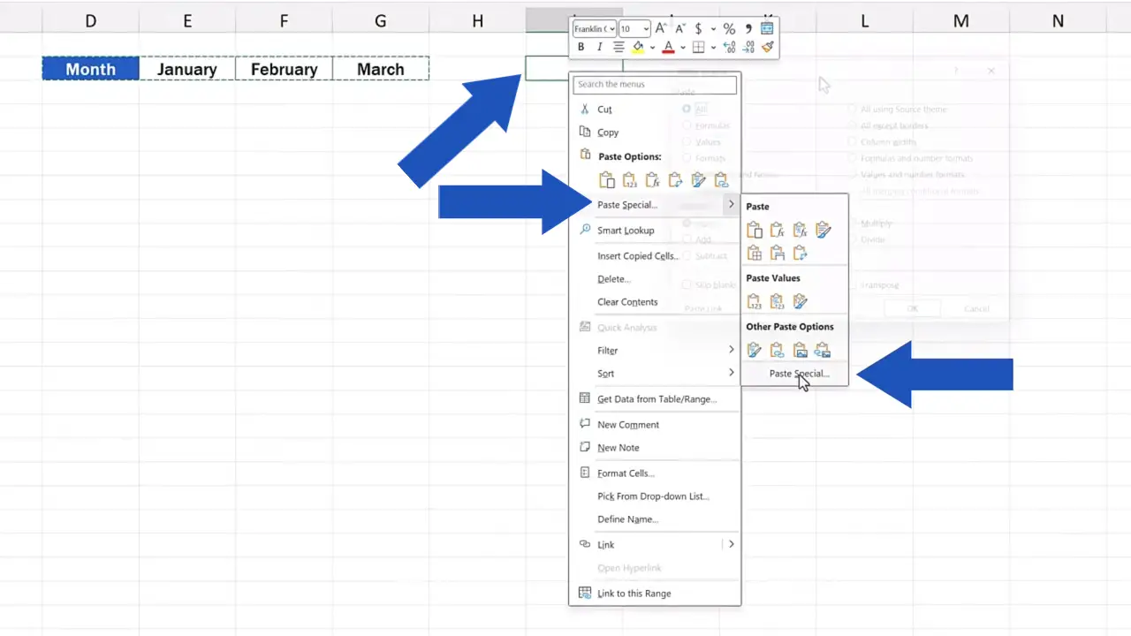Image resolution: width=1131 pixels, height=636 pixels.
Task: Pick the Transpose paste option icon
Action: click(x=800, y=254)
